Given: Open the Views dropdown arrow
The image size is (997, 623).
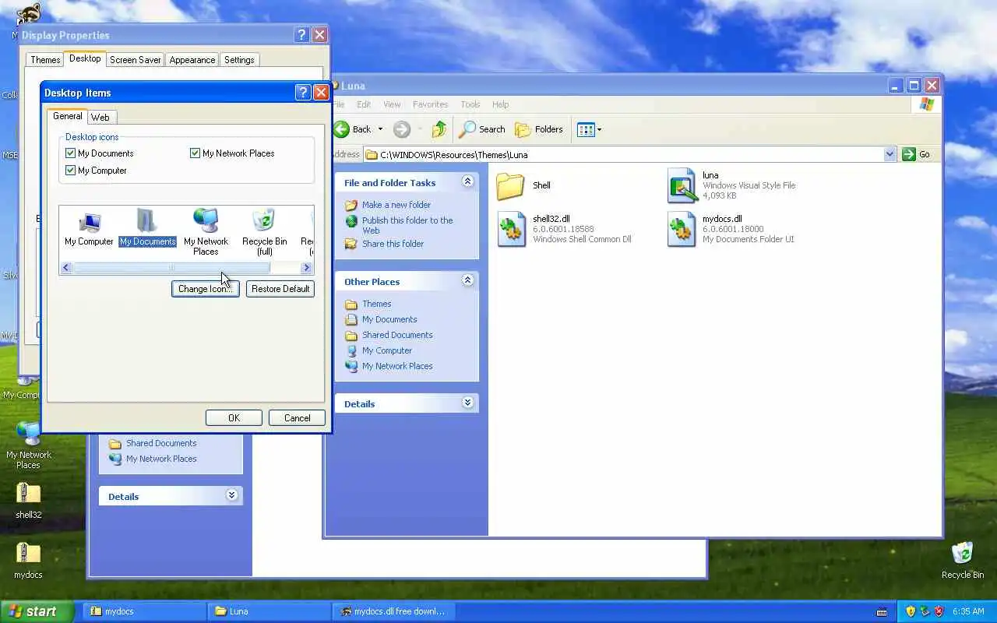Looking at the screenshot, I should coord(599,129).
